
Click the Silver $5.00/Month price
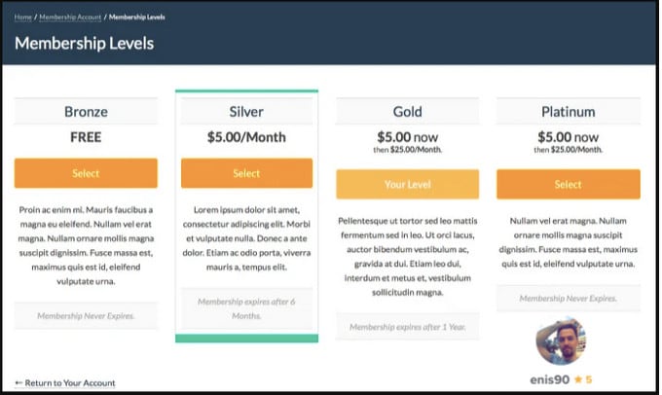click(246, 137)
